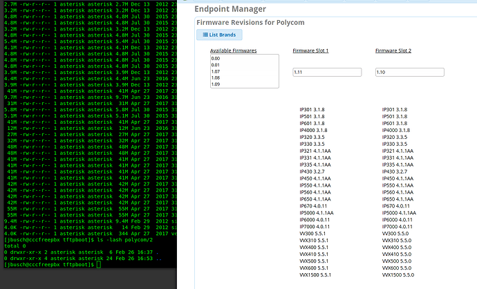Click the Available Firmwares heading
Viewport: 477px width, 289px height.
[x=234, y=50]
